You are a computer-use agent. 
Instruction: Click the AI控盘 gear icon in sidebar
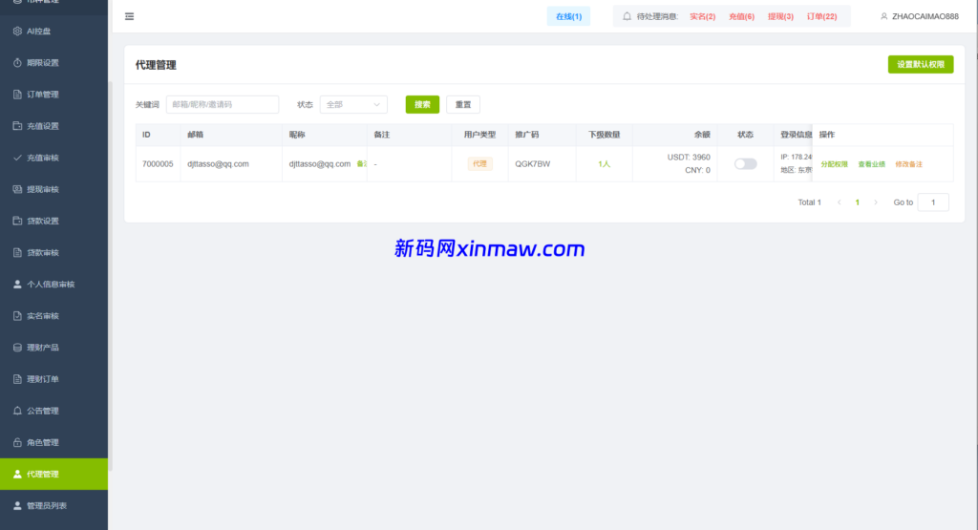pos(17,32)
